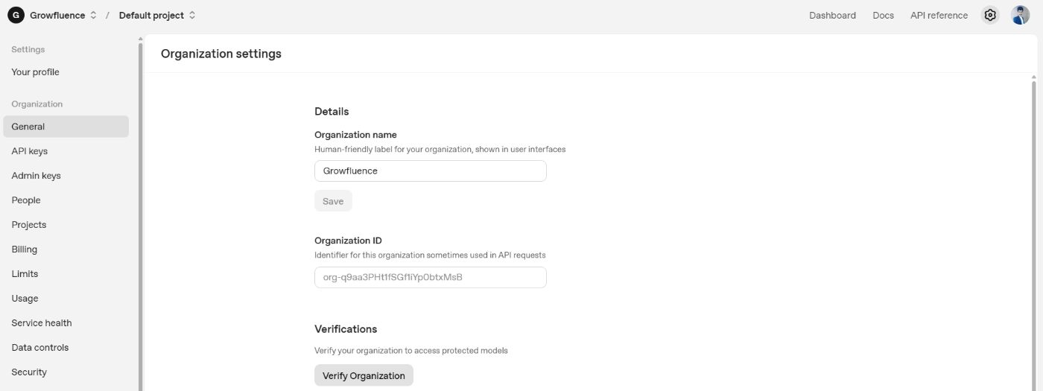Select Your profile in sidebar
This screenshot has width=1043, height=391.
click(x=35, y=72)
